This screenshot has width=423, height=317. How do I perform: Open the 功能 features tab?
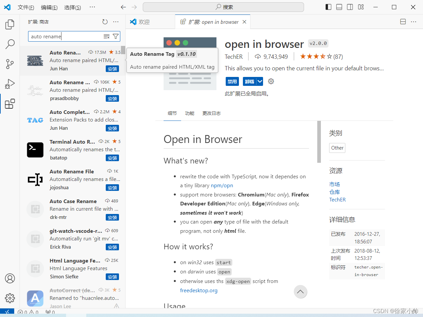pyautogui.click(x=190, y=113)
